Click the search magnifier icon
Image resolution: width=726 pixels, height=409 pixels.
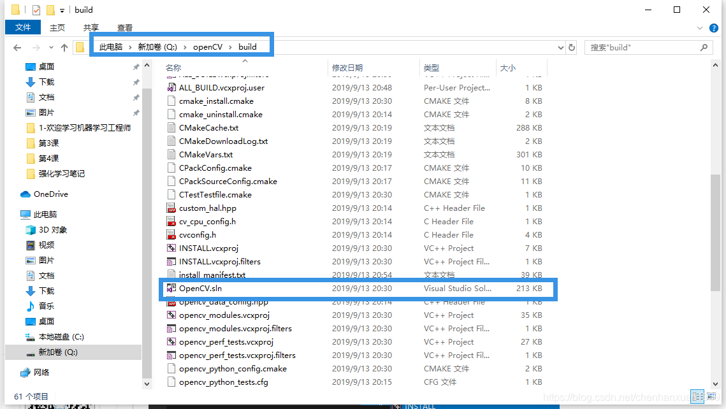coord(704,47)
